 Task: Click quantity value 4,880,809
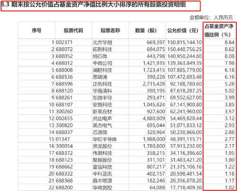154,118
